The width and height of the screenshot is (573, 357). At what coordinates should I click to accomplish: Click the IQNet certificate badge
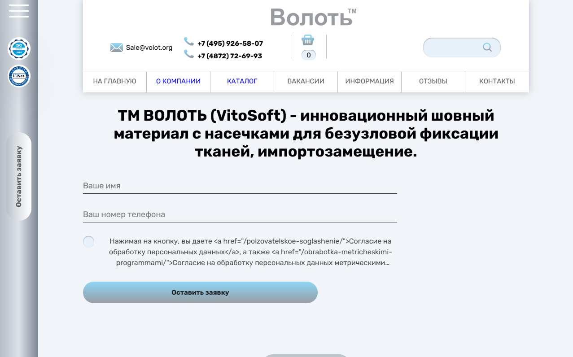pos(19,76)
